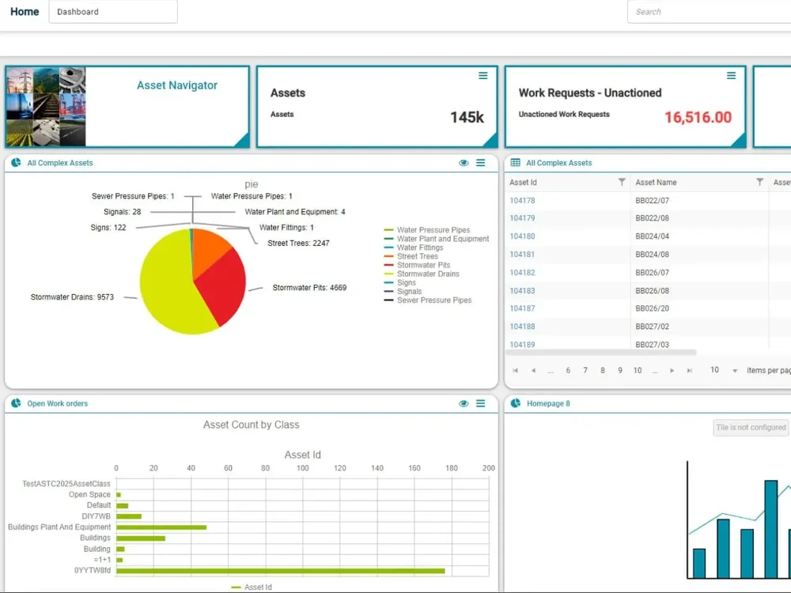Toggle Water Plant and Equipment legend entry
This screenshot has height=593, width=791.
pos(437,239)
